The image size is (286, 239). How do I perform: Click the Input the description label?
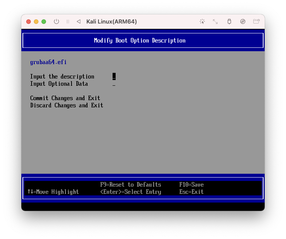(62, 77)
